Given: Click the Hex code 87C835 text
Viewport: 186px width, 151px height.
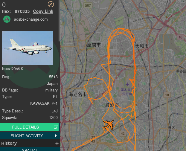Looking at the screenshot, I should 22,11.
